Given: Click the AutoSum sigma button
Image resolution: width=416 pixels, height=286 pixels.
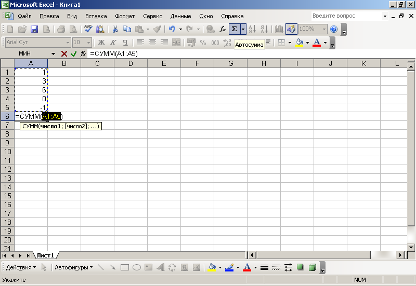Looking at the screenshot, I should tap(235, 29).
